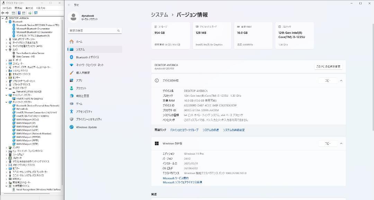
Task: Click コピー button for デバイスの仕様
Action: 328,80
